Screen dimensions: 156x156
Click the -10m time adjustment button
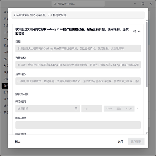point(109,109)
